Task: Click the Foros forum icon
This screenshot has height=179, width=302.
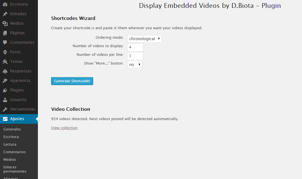Action: point(5,52)
